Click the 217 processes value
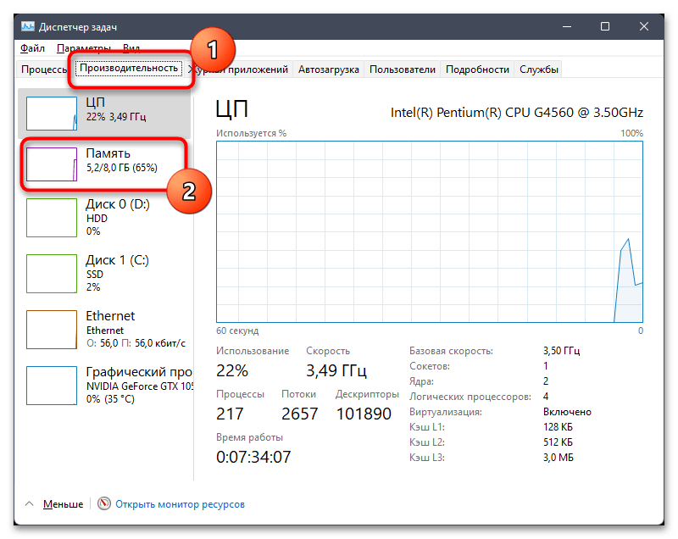Screen dimensions: 678x539 coord(230,414)
